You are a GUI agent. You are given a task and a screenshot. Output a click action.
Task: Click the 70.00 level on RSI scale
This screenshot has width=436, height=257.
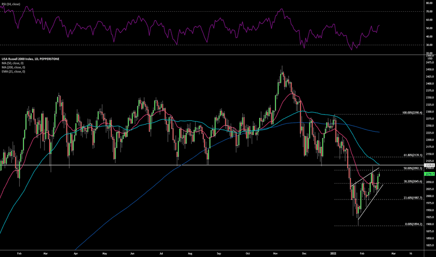[429, 11]
